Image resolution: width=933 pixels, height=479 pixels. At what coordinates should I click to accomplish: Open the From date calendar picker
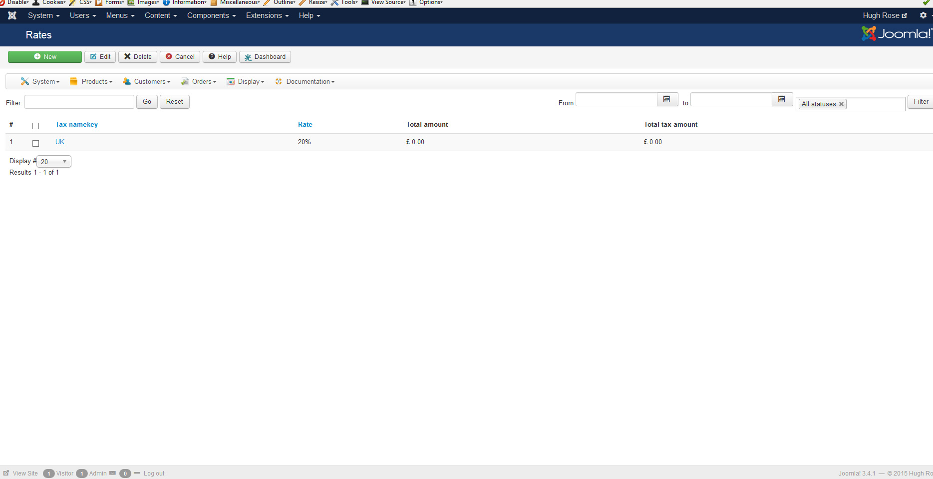[x=667, y=99]
